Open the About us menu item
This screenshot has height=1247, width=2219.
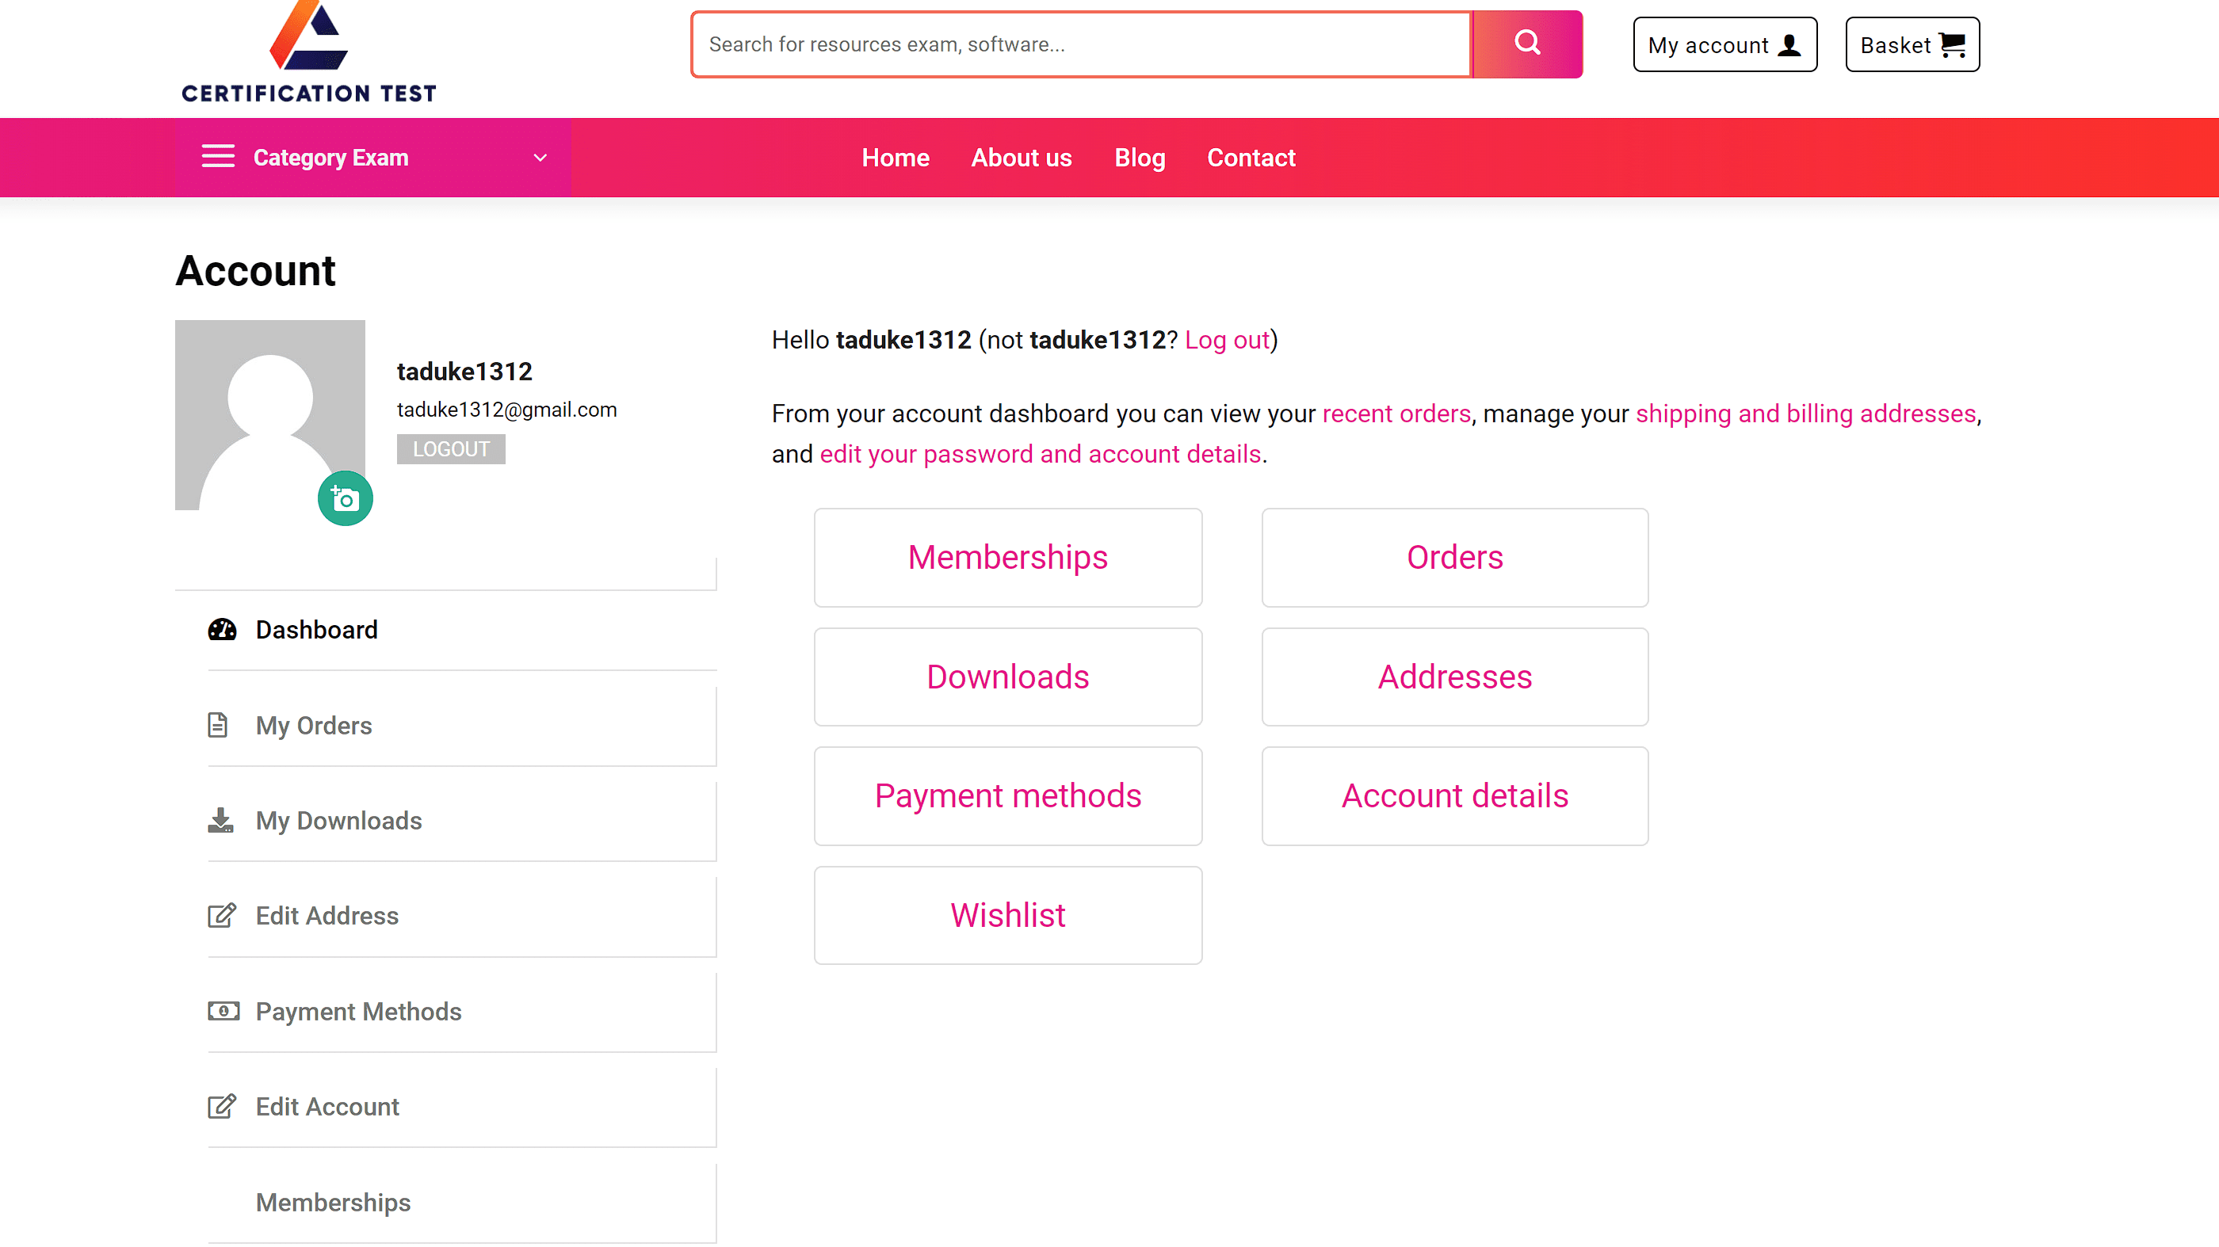(x=1021, y=158)
